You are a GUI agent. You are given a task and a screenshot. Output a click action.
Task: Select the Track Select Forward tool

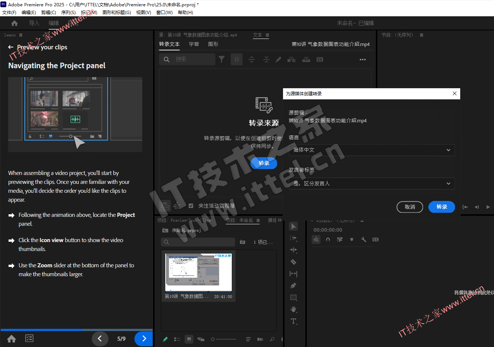click(293, 238)
